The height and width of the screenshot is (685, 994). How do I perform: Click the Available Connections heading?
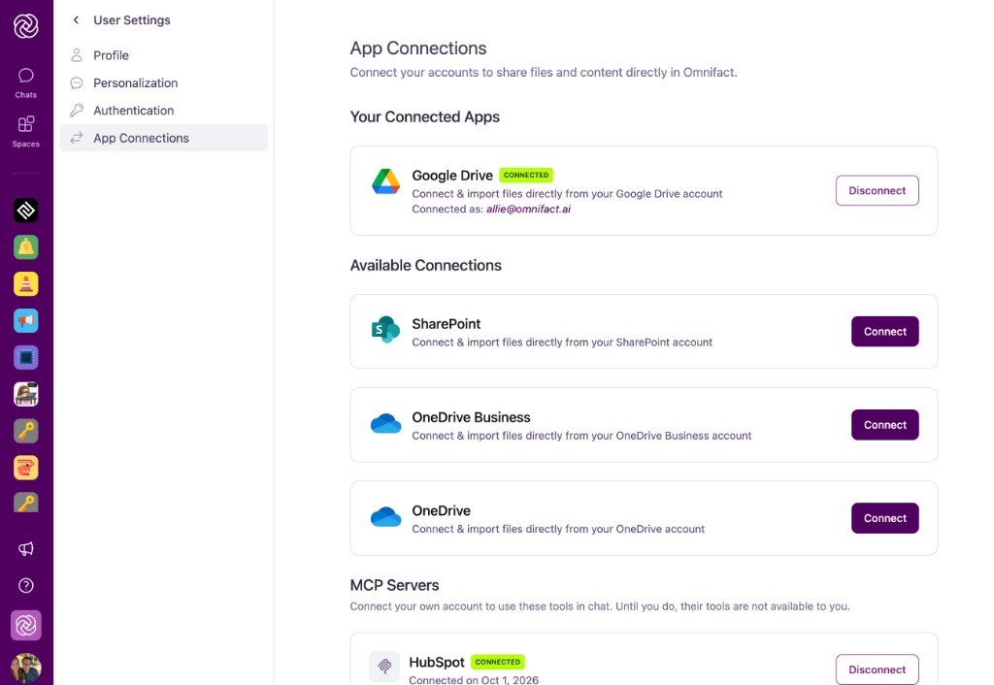point(425,265)
